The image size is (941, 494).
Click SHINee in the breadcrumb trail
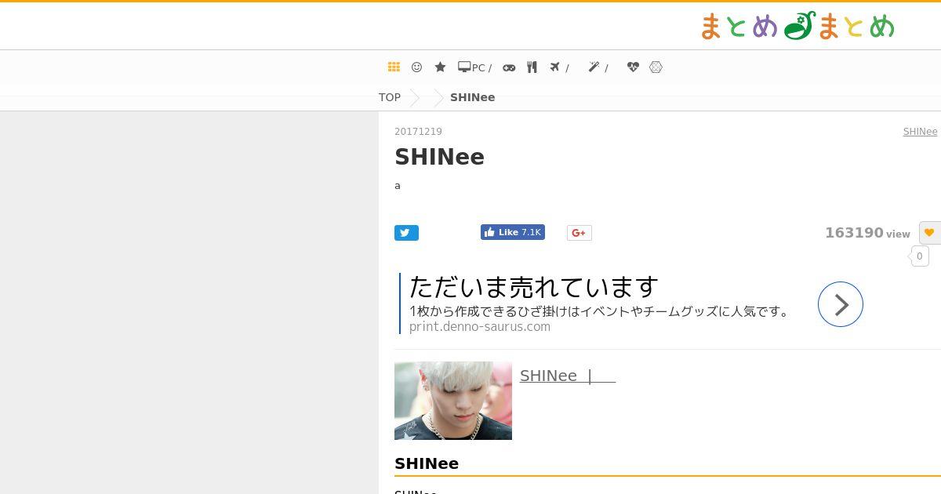472,97
